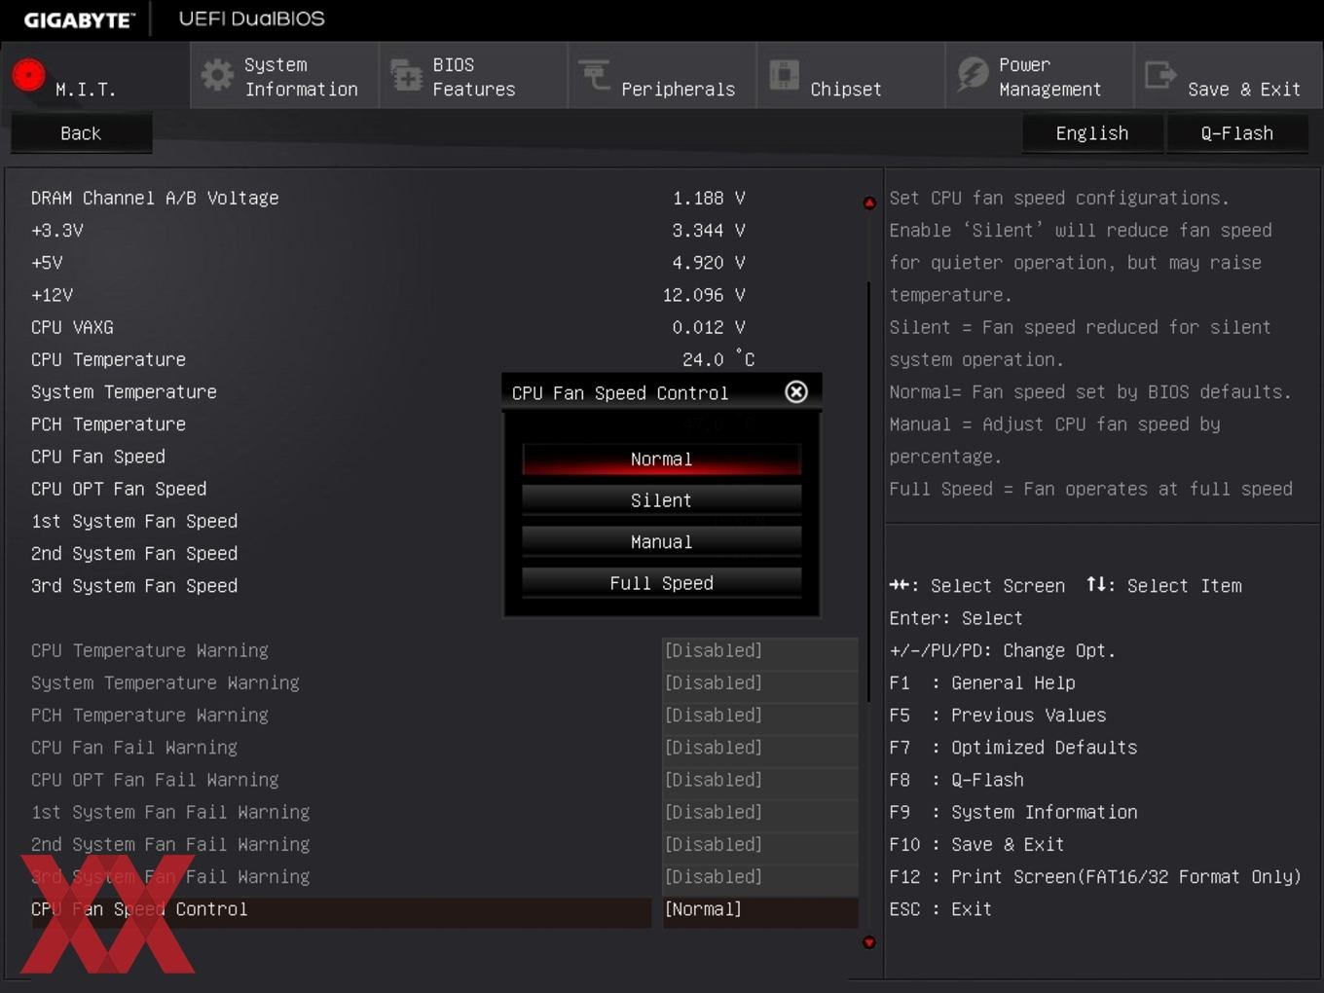
Task: Select the Save & Exit tab
Action: tap(1229, 75)
